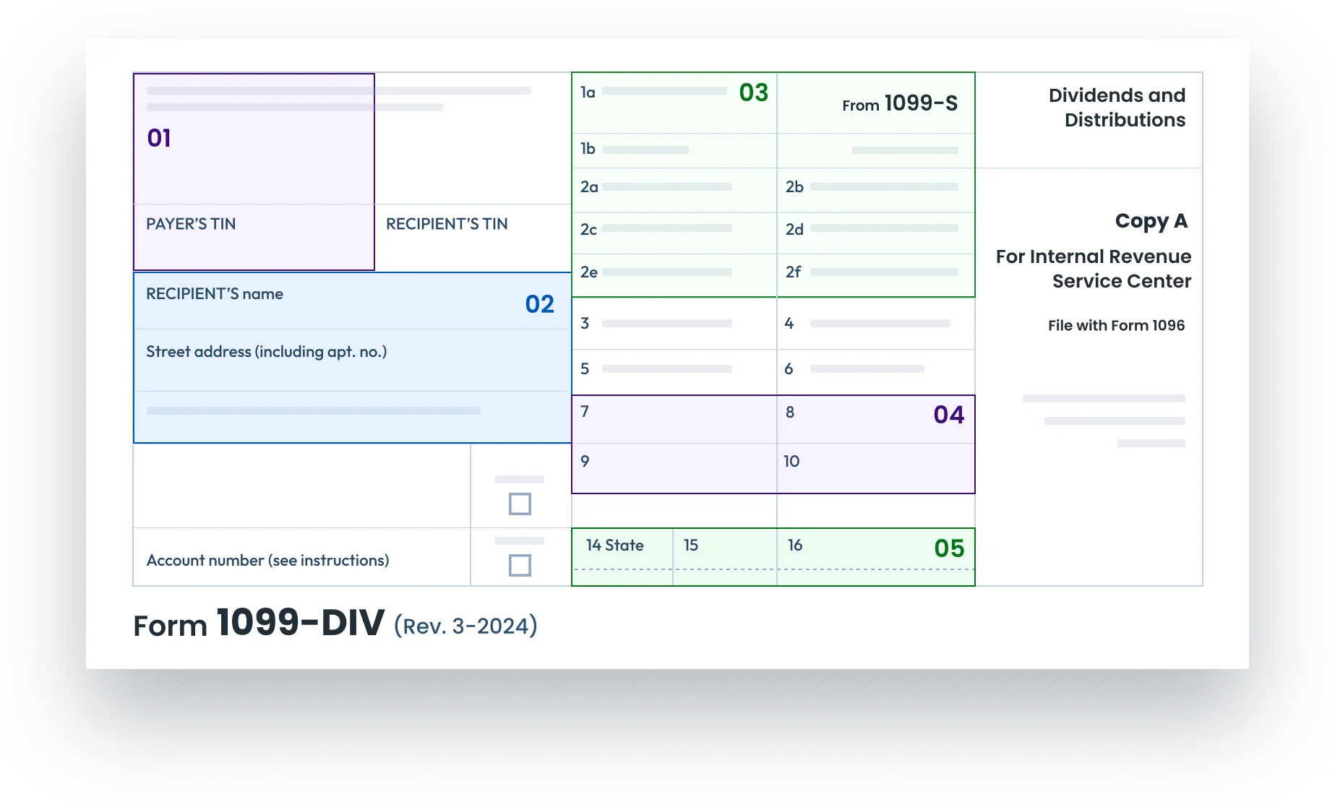The width and height of the screenshot is (1335, 802).
Task: Click the PAYER'S TIN field
Action: pyautogui.click(x=254, y=237)
